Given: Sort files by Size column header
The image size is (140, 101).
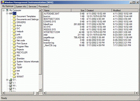Looking at the screenshot, I should [78, 10].
